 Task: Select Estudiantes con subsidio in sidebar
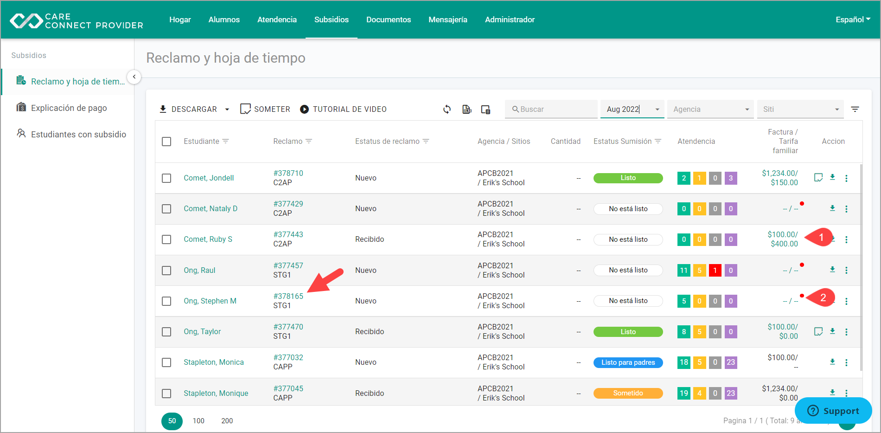[x=68, y=134]
